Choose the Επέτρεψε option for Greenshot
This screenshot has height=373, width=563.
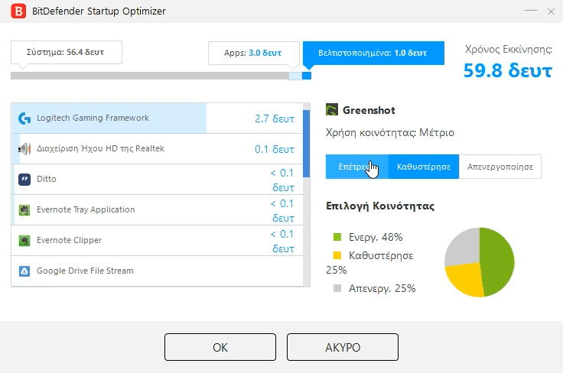click(357, 167)
